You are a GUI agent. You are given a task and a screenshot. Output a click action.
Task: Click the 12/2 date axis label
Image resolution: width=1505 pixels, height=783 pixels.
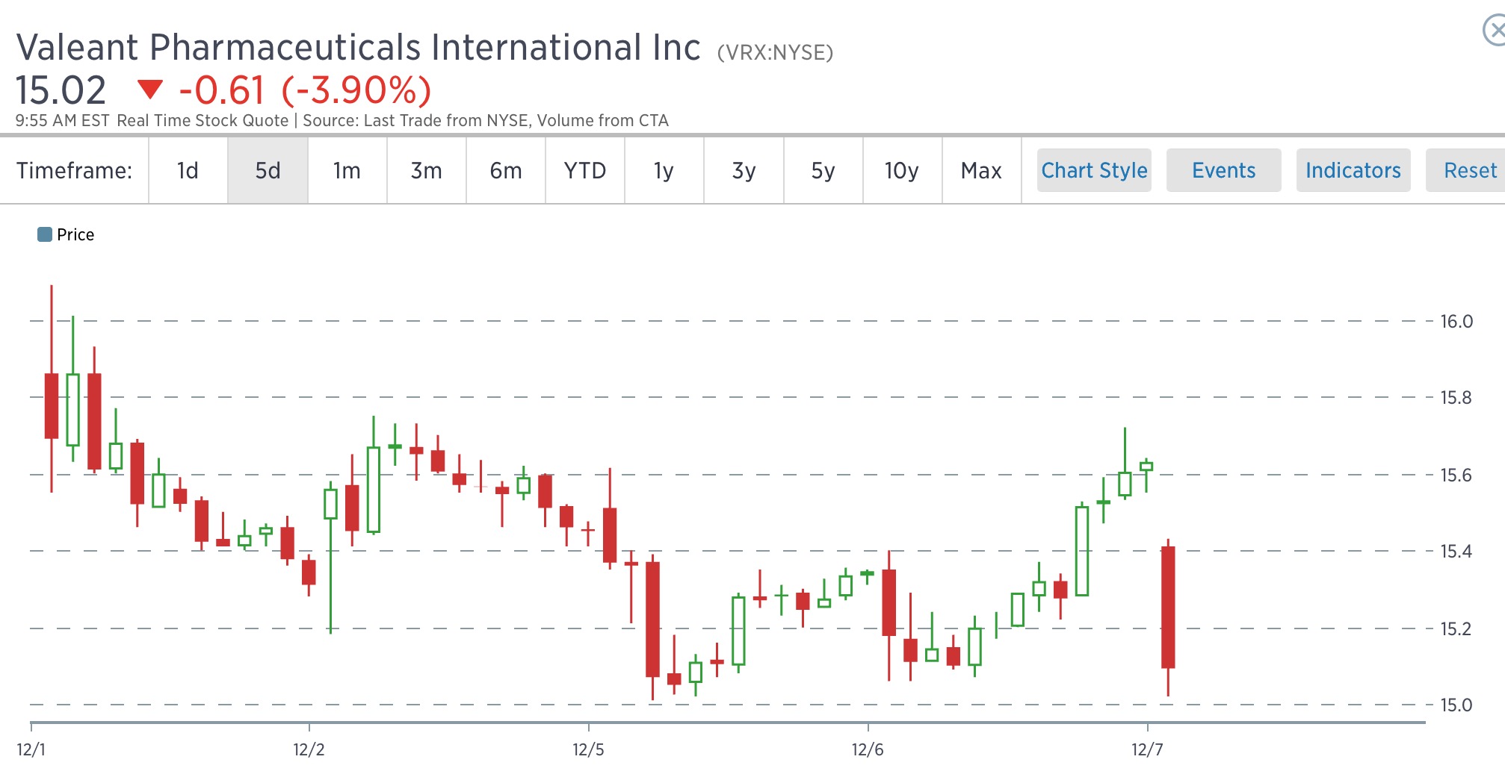pyautogui.click(x=309, y=749)
